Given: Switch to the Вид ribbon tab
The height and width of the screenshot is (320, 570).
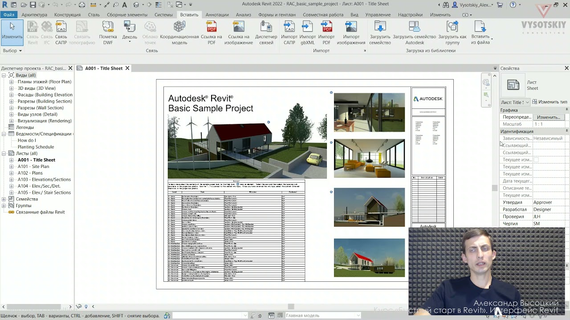Looking at the screenshot, I should pos(354,15).
